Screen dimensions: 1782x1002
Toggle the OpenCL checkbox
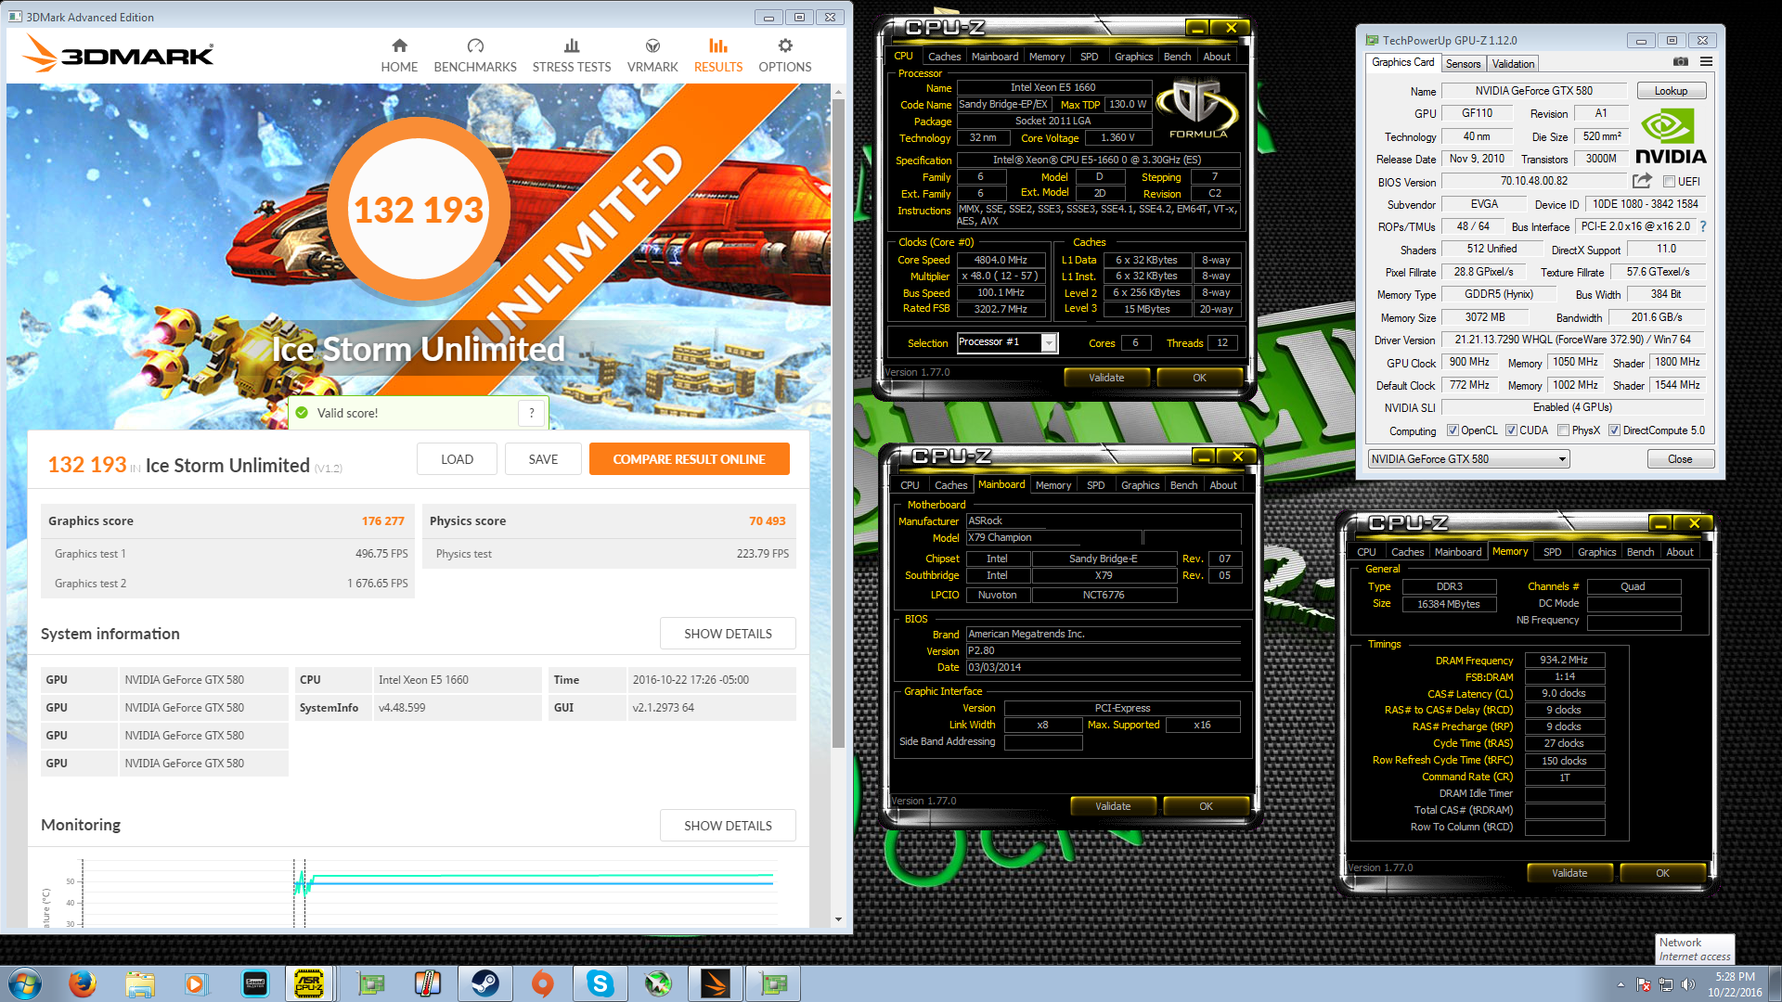click(1453, 430)
